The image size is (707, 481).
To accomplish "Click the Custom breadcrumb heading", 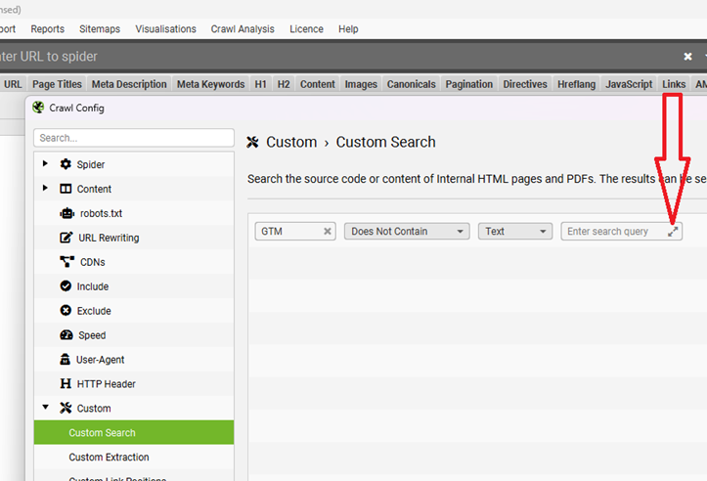I will pyautogui.click(x=291, y=142).
